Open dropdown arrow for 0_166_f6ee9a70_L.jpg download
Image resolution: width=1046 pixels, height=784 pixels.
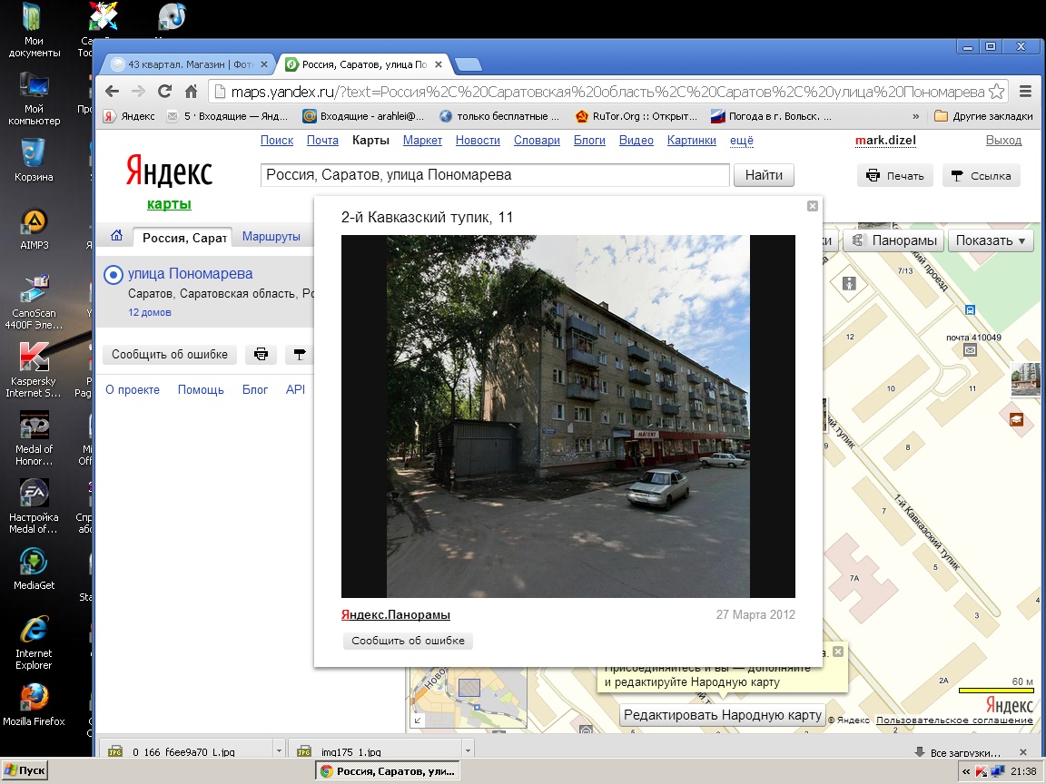tap(279, 750)
